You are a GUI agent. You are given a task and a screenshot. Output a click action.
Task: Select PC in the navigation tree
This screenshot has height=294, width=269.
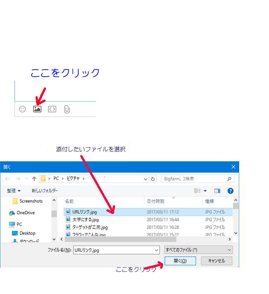click(19, 224)
